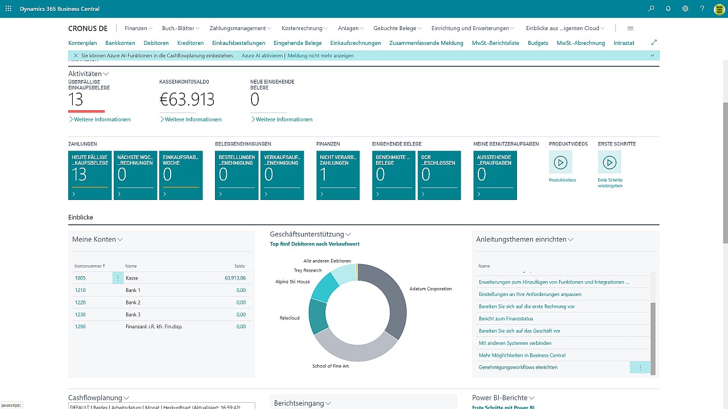The width and height of the screenshot is (728, 409).
Task: Open the Kasse balance 63.913,06
Action: click(x=235, y=278)
